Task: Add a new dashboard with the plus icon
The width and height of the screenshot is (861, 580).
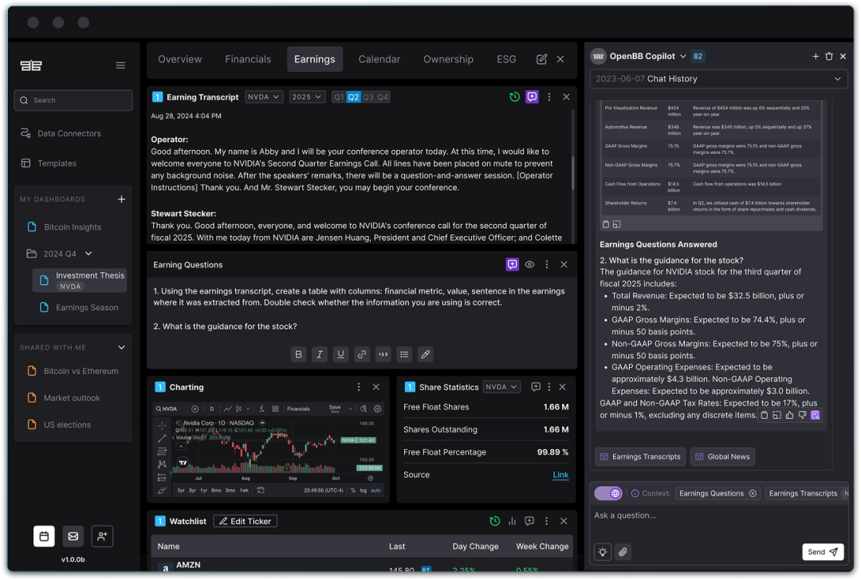Action: (x=121, y=199)
